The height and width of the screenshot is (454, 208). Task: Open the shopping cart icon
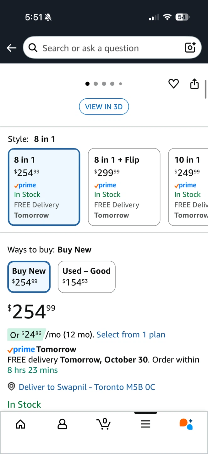(104, 424)
